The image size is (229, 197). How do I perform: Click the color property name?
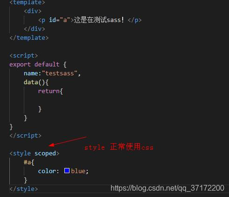pyautogui.click(x=47, y=171)
